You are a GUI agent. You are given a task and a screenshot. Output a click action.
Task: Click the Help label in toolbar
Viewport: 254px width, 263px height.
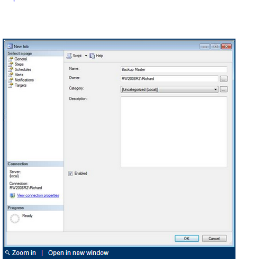(x=99, y=56)
